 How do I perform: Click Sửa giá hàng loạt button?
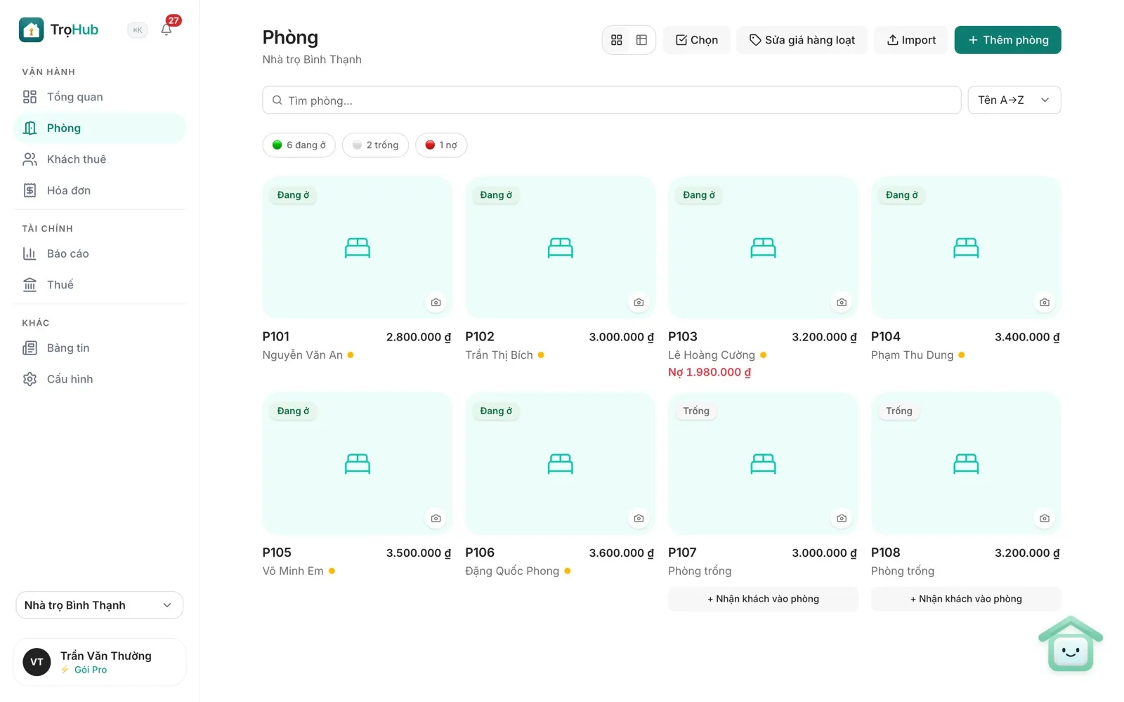802,40
